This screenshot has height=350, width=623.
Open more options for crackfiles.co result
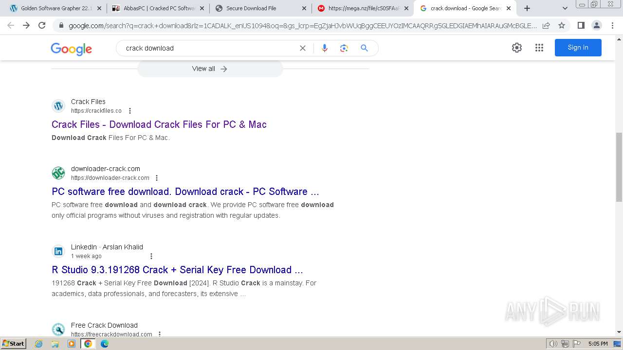click(130, 111)
